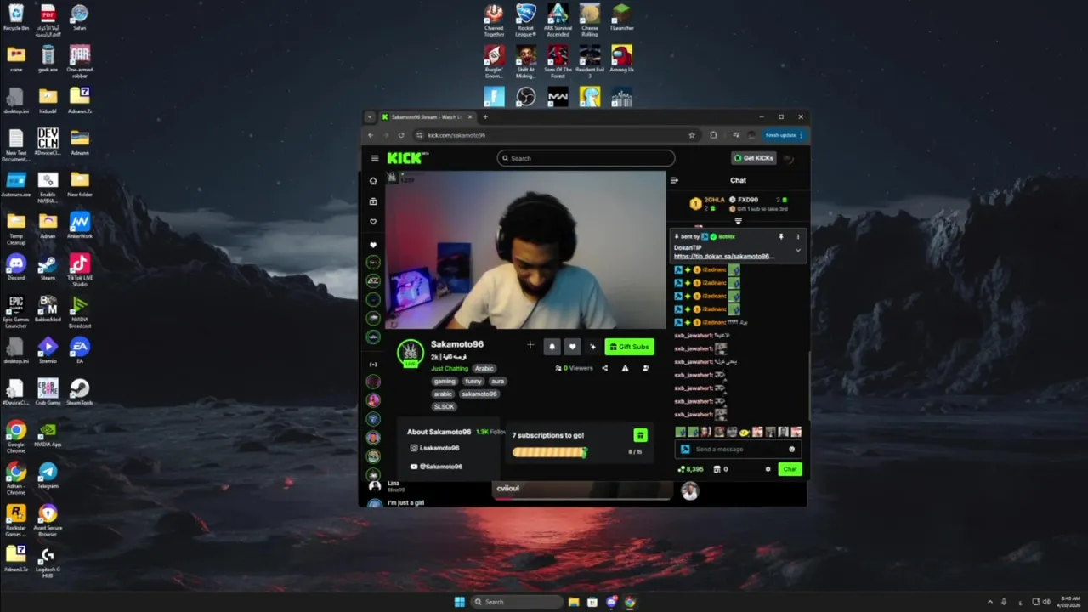Open the Chrome tab search dropdown

pos(370,116)
